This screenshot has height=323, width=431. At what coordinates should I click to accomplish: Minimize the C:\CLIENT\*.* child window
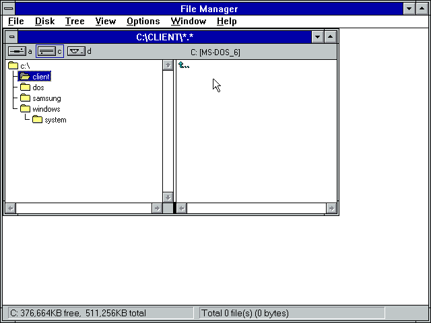pyautogui.click(x=317, y=37)
